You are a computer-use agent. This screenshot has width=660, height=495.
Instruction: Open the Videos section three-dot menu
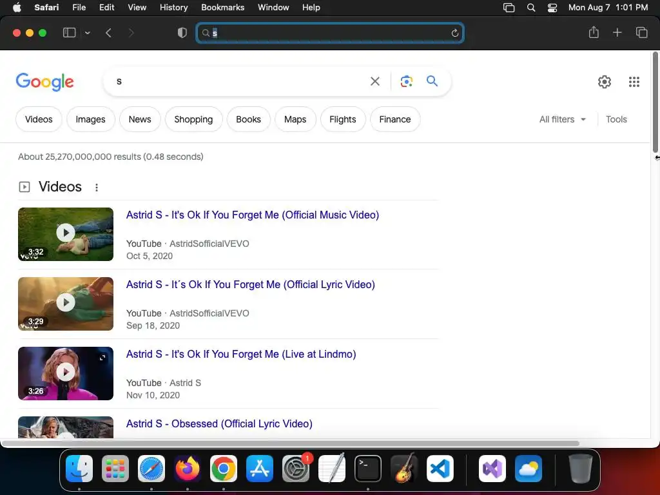[97, 188]
